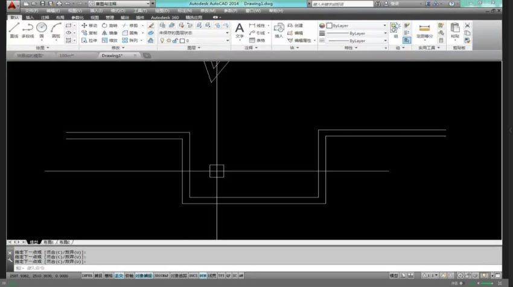Toggle Snap mode (捕捉) in status bar
This screenshot has height=287, width=513.
[98, 276]
